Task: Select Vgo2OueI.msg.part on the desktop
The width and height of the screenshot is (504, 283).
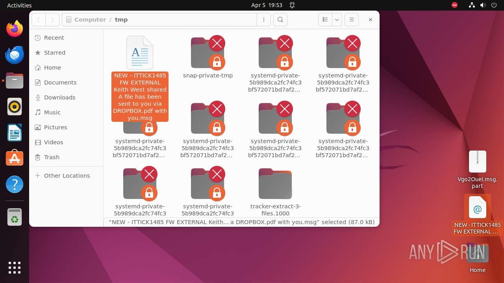Action: point(477,162)
